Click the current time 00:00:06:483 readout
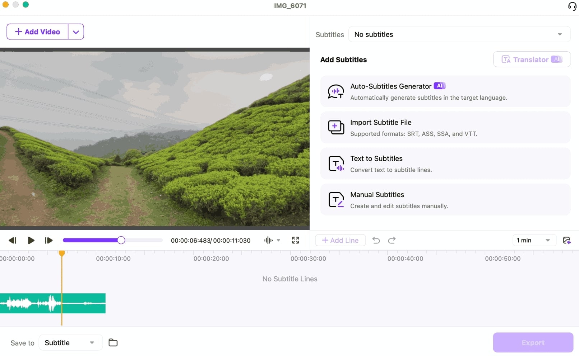Image resolution: width=579 pixels, height=356 pixels. 190,241
